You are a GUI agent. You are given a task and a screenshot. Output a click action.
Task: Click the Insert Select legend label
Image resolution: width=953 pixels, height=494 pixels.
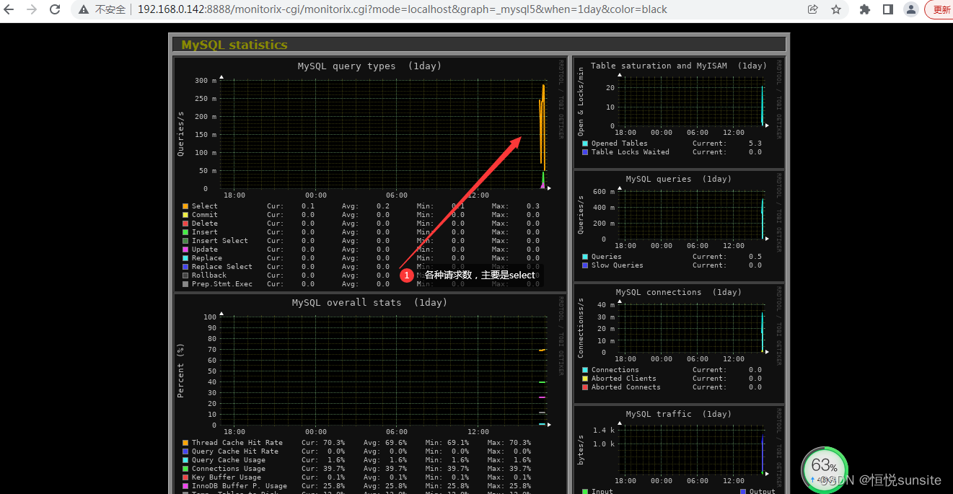click(x=219, y=241)
